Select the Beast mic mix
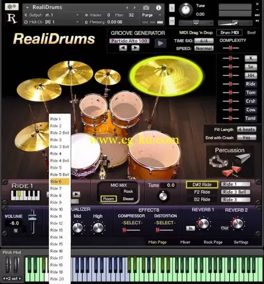Screen dimensions: 264x284 coord(128,199)
